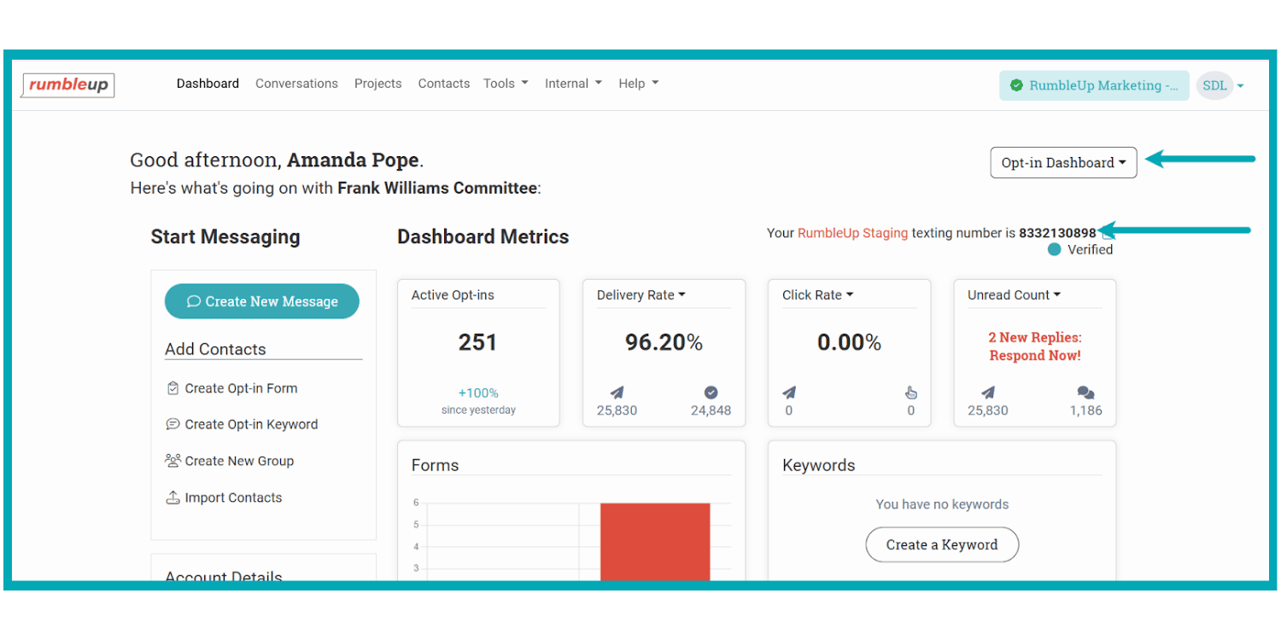The image size is (1281, 640).
Task: Click the green verified badge on RumbleUp Marketing
Action: click(1016, 85)
